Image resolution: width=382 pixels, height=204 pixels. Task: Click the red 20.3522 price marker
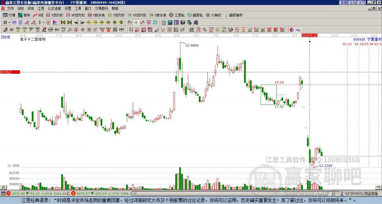[10, 72]
